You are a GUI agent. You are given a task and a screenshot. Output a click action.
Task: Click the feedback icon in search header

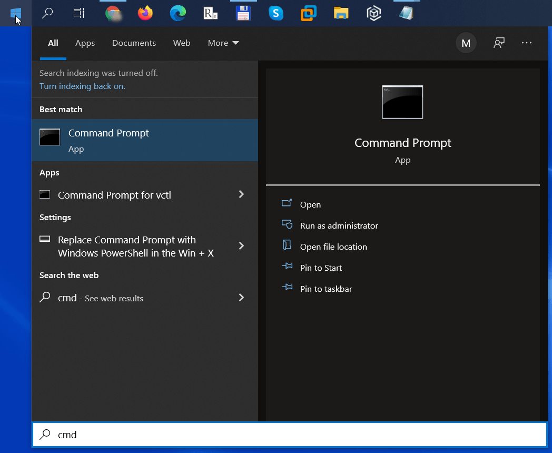499,43
